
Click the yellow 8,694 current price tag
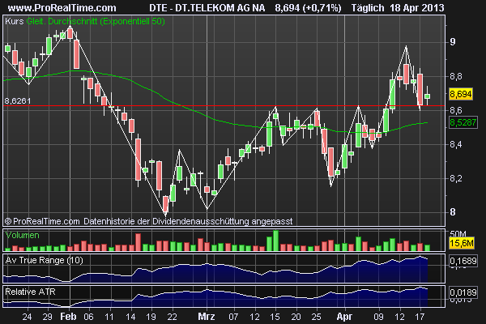[x=461, y=94]
